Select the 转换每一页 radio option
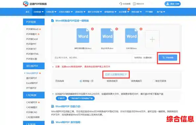Screen dimensions: 196x125 click(x=81, y=81)
